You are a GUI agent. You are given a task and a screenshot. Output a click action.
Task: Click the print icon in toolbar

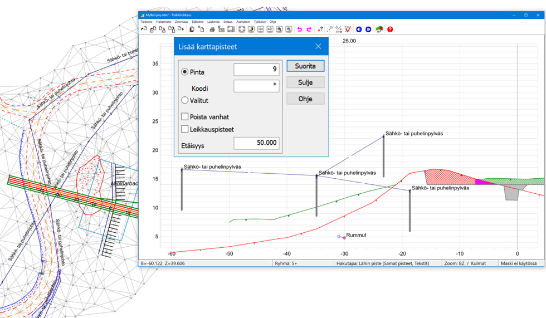[x=212, y=29]
